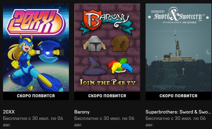The image size is (212, 129).
Task: Click the Barony shield logo
Action: tap(93, 20)
